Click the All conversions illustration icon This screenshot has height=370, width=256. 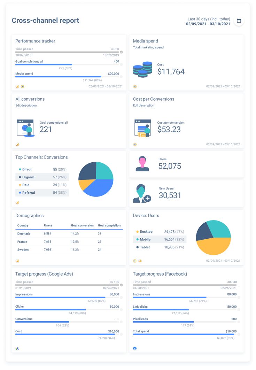click(x=25, y=128)
